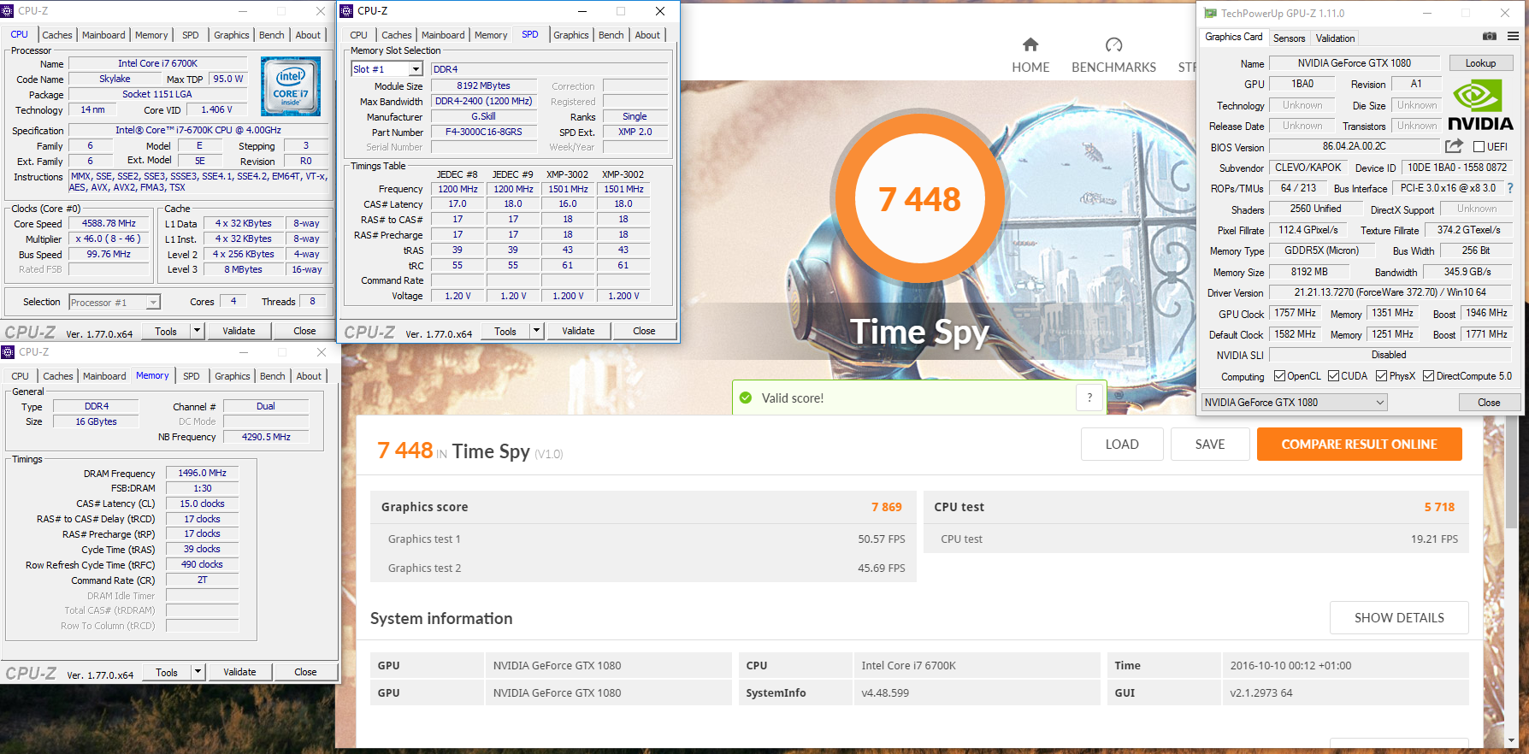This screenshot has width=1529, height=754.
Task: Click the CPU-Z SPD window title icon
Action: point(346,11)
